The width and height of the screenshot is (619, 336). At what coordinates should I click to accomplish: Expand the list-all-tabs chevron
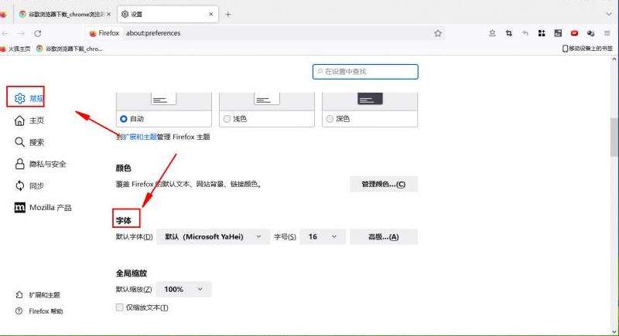click(x=608, y=14)
